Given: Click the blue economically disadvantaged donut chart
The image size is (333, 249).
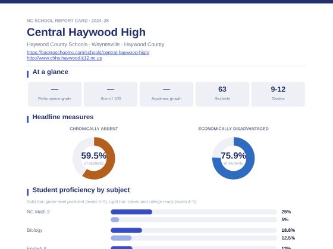Looking at the screenshot, I should [x=233, y=158].
